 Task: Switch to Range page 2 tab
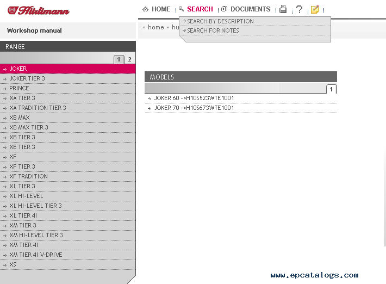[x=130, y=59]
